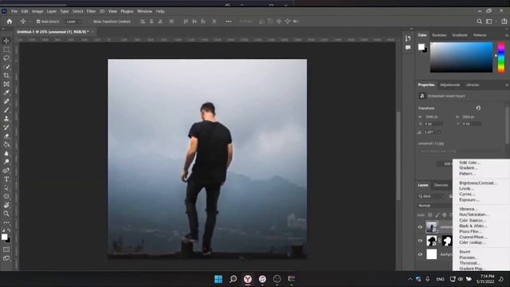Hide the top photo layer with its eye icon
The height and width of the screenshot is (287, 510).
pos(420,226)
